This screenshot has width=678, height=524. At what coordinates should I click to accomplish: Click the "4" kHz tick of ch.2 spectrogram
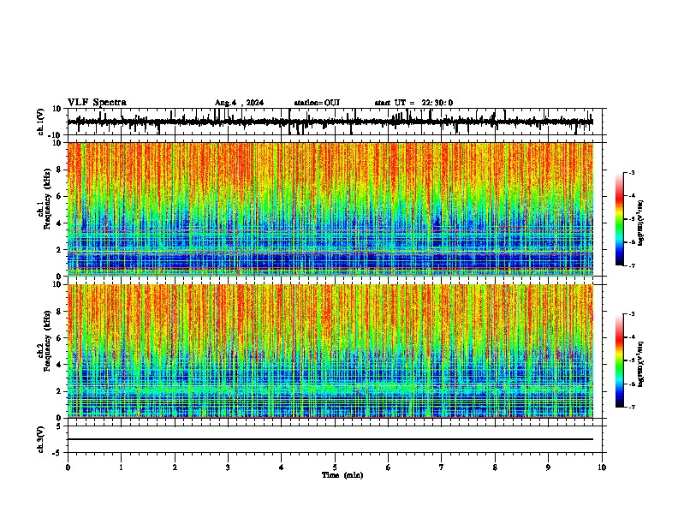click(x=59, y=365)
